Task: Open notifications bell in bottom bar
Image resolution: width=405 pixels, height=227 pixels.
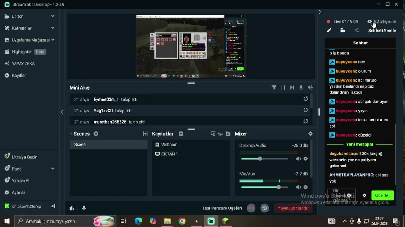Action: pos(84,208)
